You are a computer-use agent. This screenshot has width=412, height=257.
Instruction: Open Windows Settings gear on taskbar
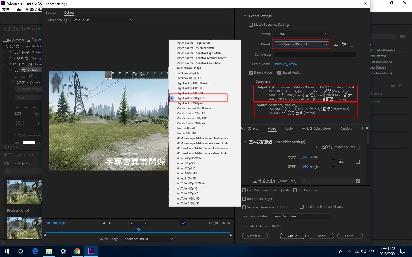63,251
